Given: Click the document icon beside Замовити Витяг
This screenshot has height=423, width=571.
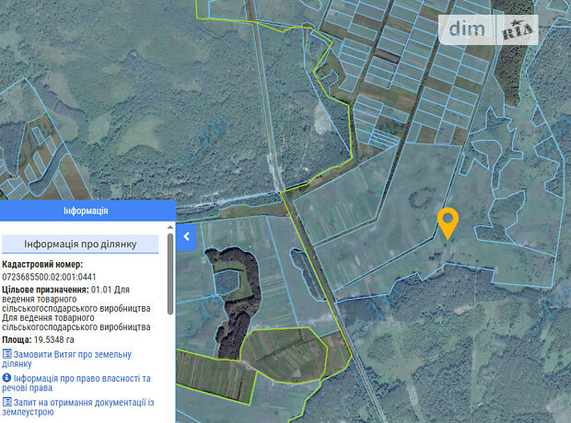Looking at the screenshot, I should pyautogui.click(x=7, y=354).
